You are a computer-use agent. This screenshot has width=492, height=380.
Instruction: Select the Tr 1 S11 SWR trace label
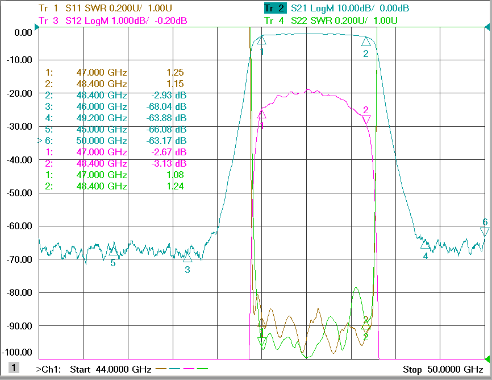click(105, 8)
